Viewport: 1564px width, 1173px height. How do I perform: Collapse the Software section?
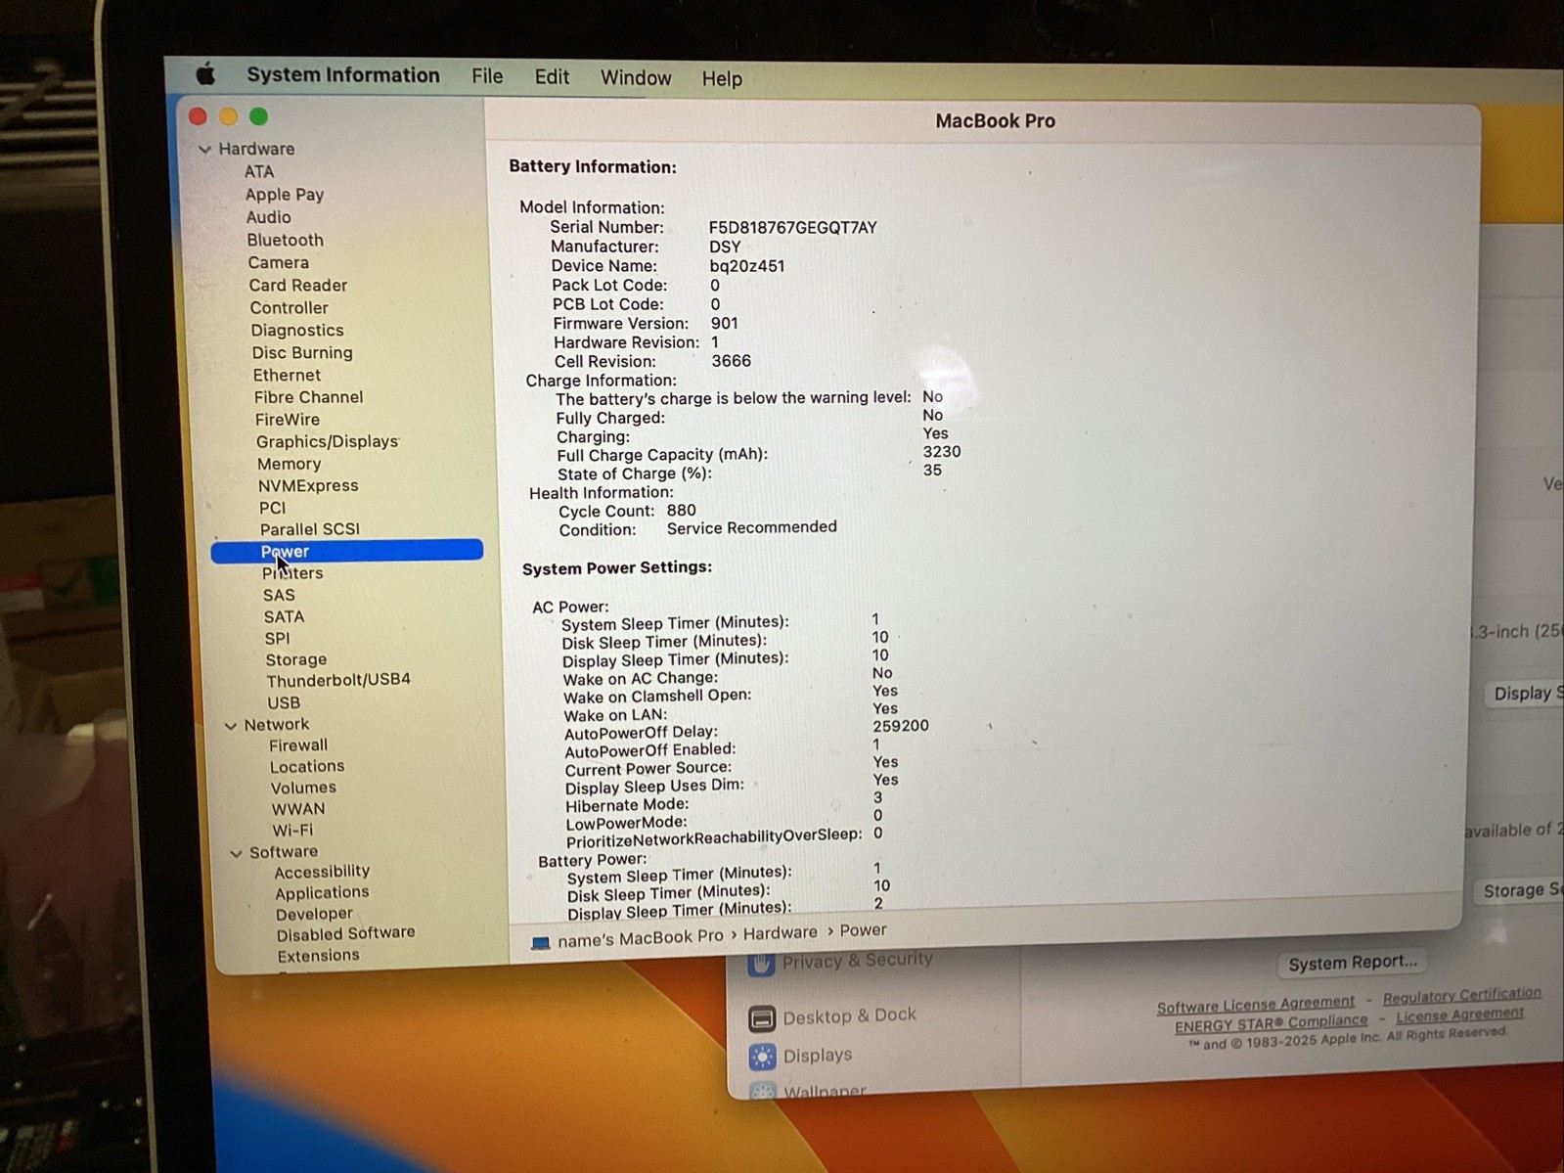(236, 853)
